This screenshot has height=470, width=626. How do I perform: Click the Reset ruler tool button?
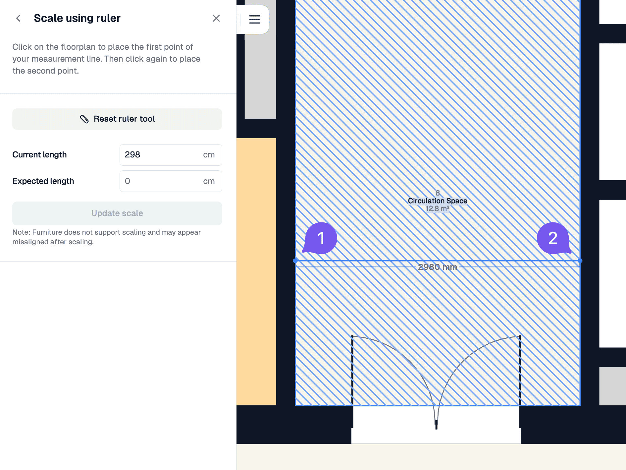117,119
